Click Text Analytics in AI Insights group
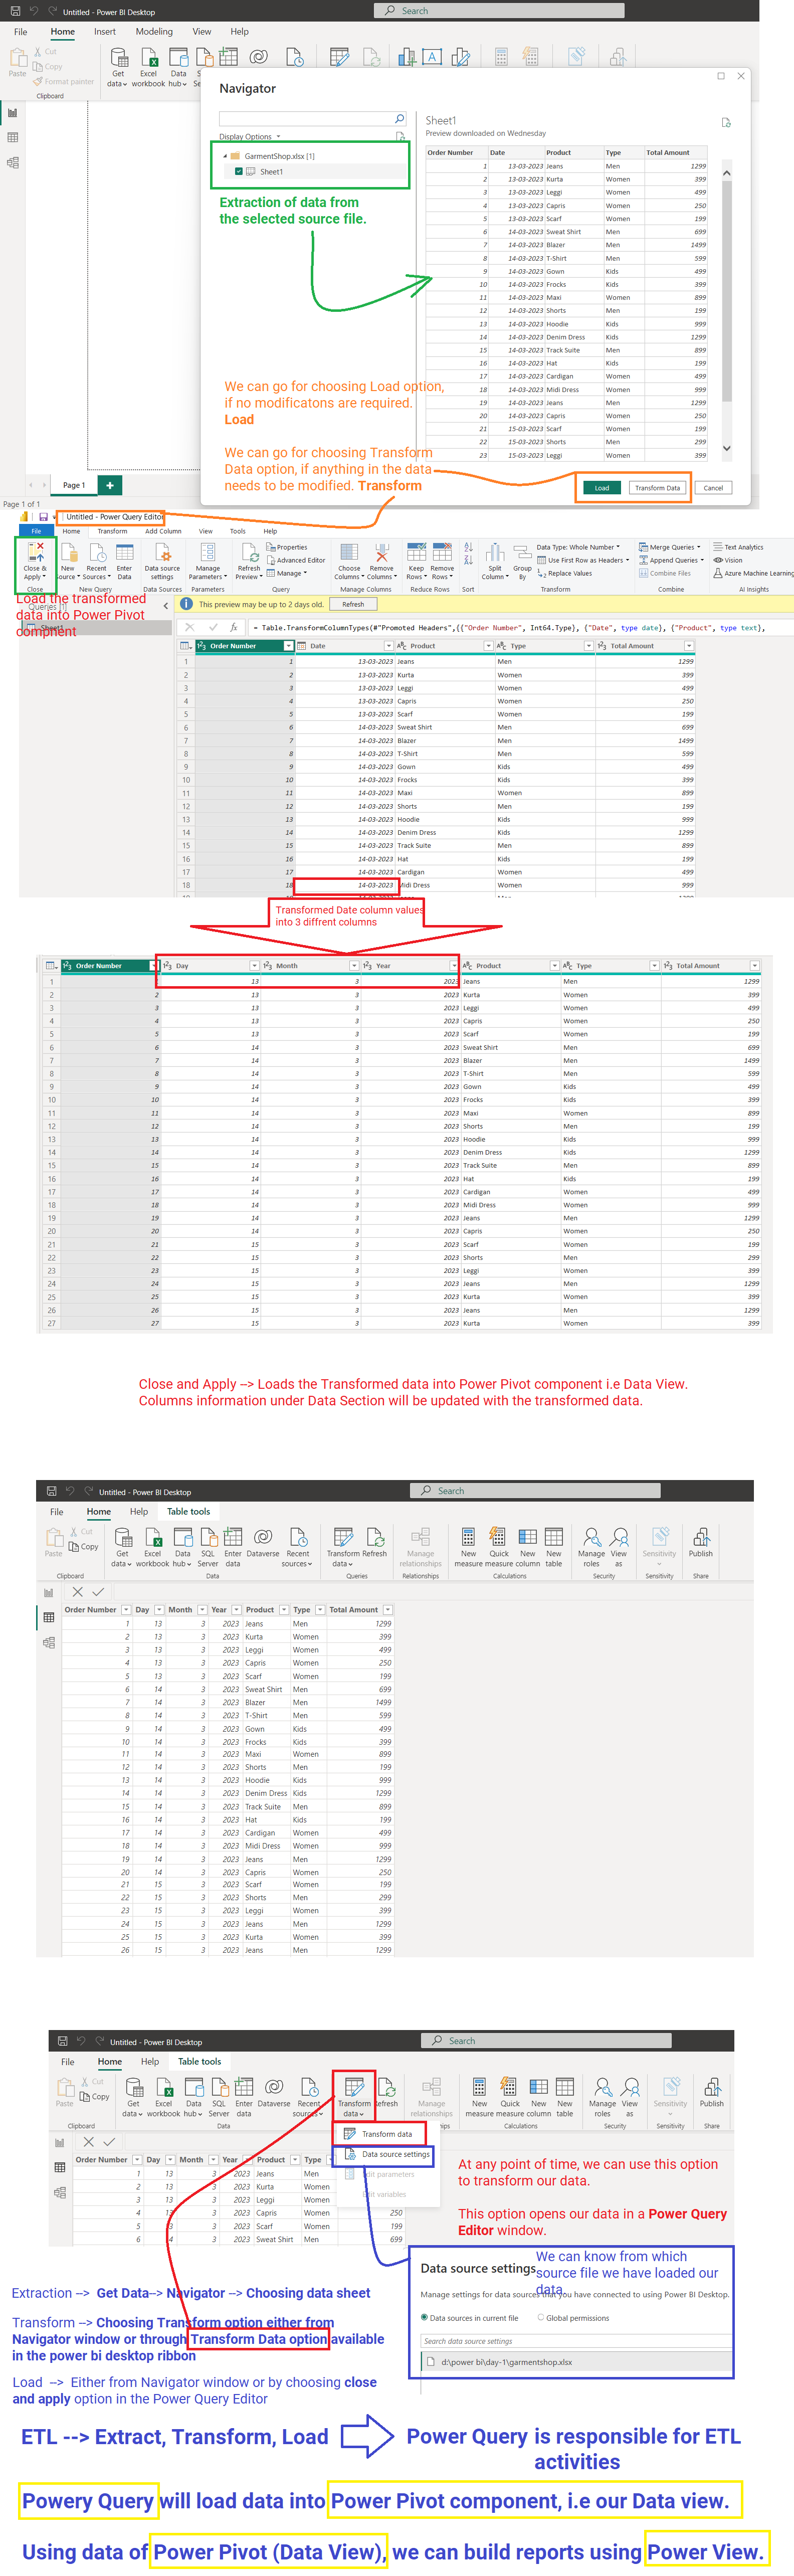 (738, 547)
